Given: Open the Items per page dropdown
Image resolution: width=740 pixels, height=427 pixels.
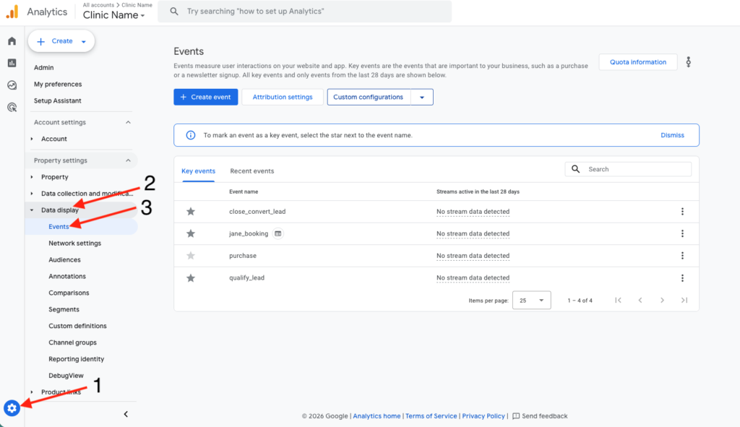Looking at the screenshot, I should pyautogui.click(x=531, y=300).
